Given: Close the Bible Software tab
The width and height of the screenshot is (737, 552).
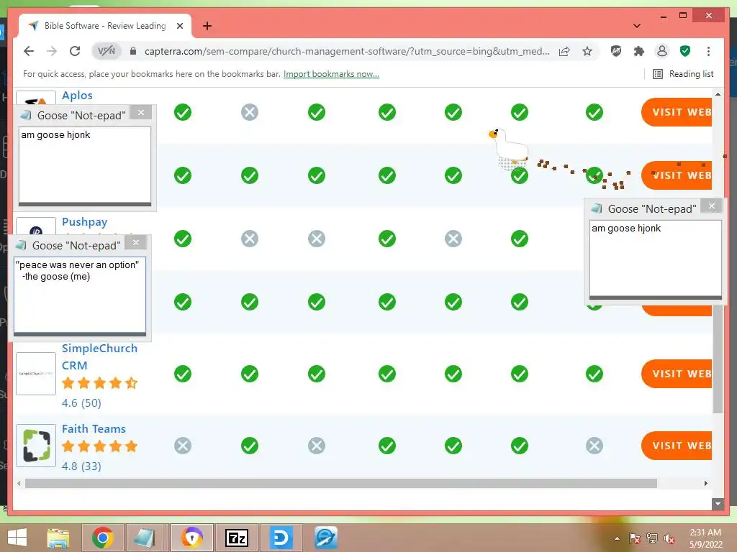Looking at the screenshot, I should click(x=179, y=26).
